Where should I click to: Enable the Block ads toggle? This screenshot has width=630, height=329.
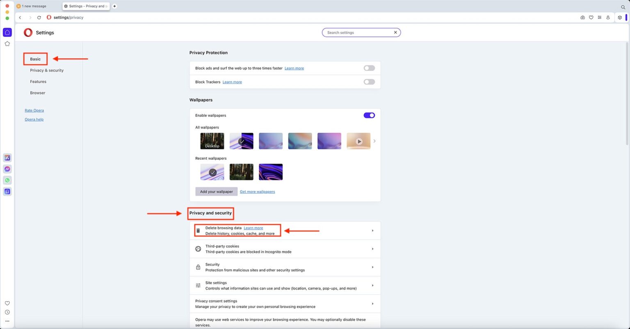(x=369, y=68)
